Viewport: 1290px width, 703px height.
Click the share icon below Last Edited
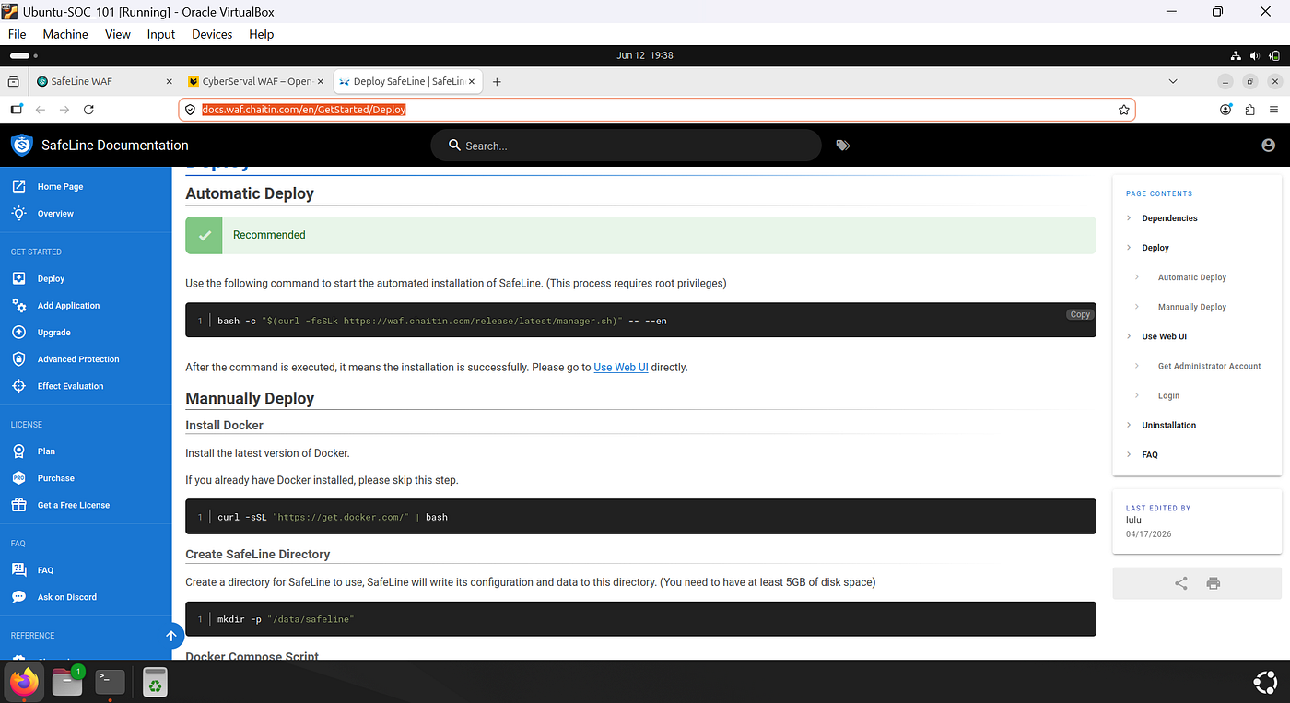click(1180, 583)
